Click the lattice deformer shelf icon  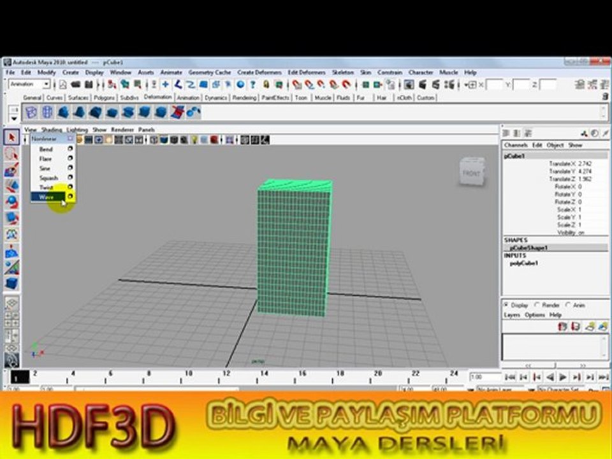pyautogui.click(x=31, y=113)
